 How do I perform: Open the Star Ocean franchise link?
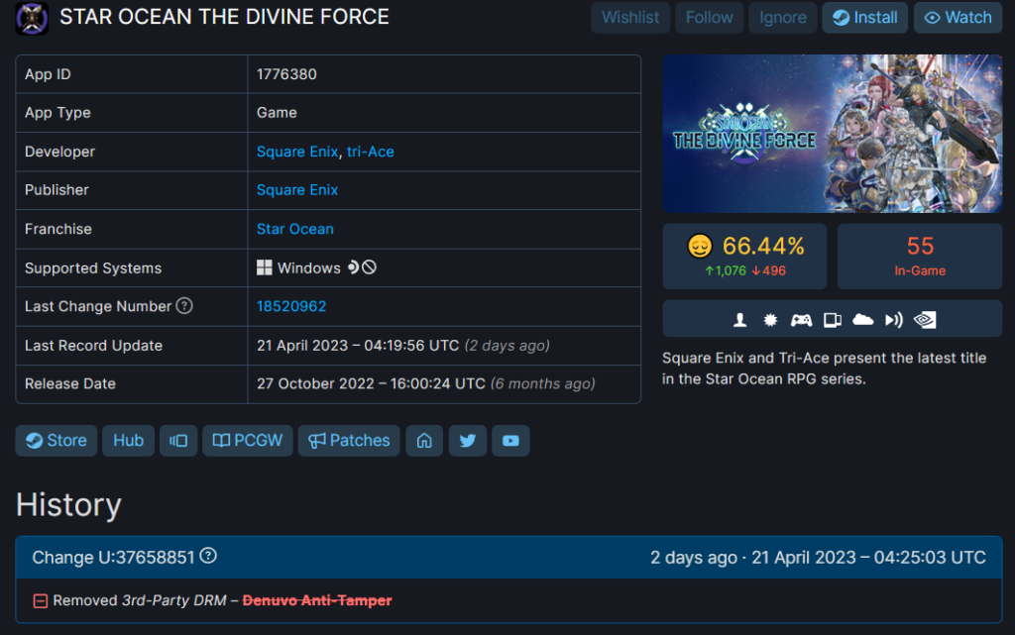point(295,229)
